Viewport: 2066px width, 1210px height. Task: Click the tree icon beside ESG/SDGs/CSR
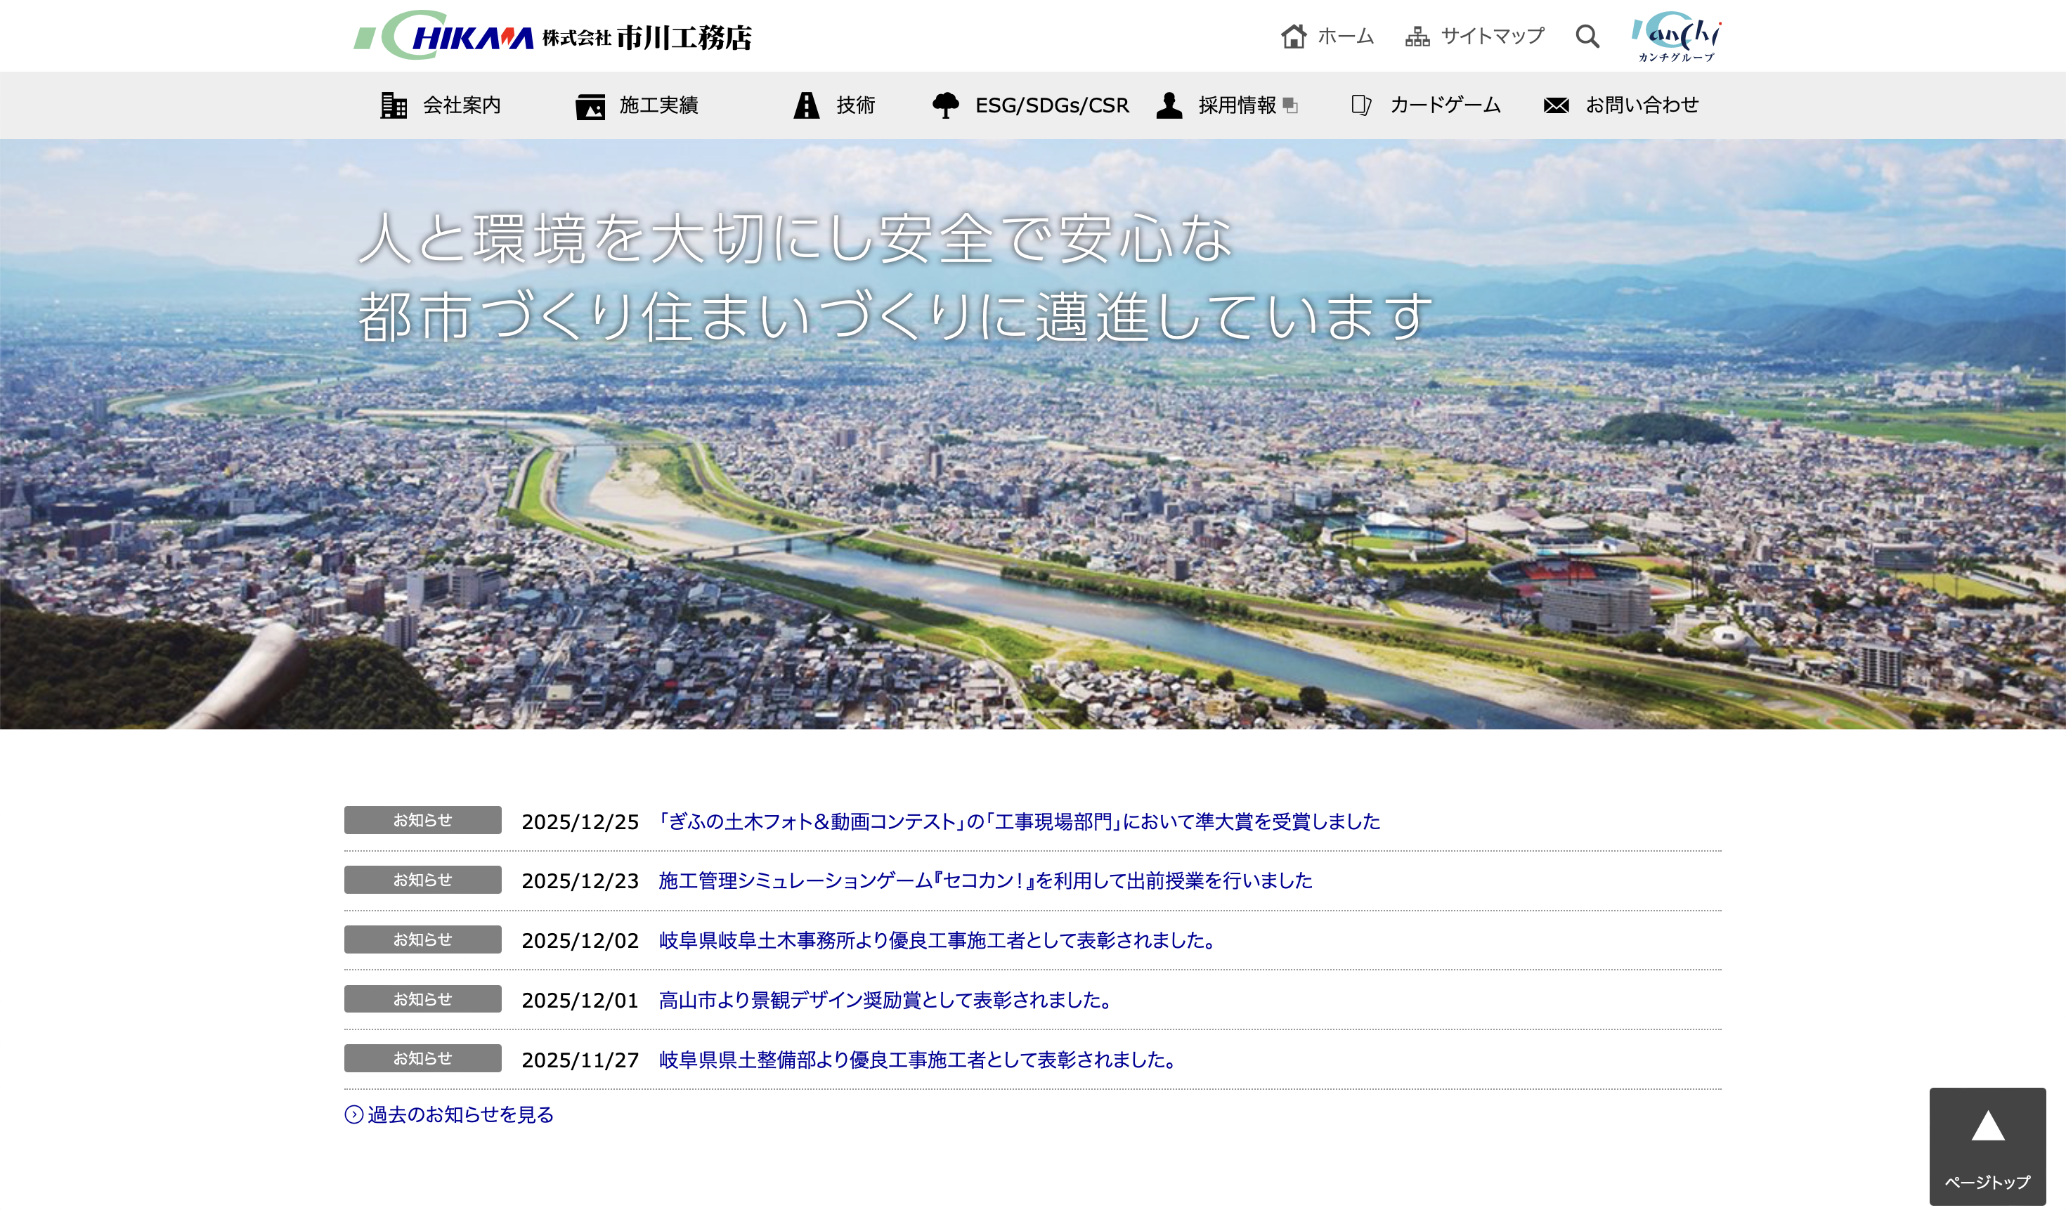pos(945,105)
